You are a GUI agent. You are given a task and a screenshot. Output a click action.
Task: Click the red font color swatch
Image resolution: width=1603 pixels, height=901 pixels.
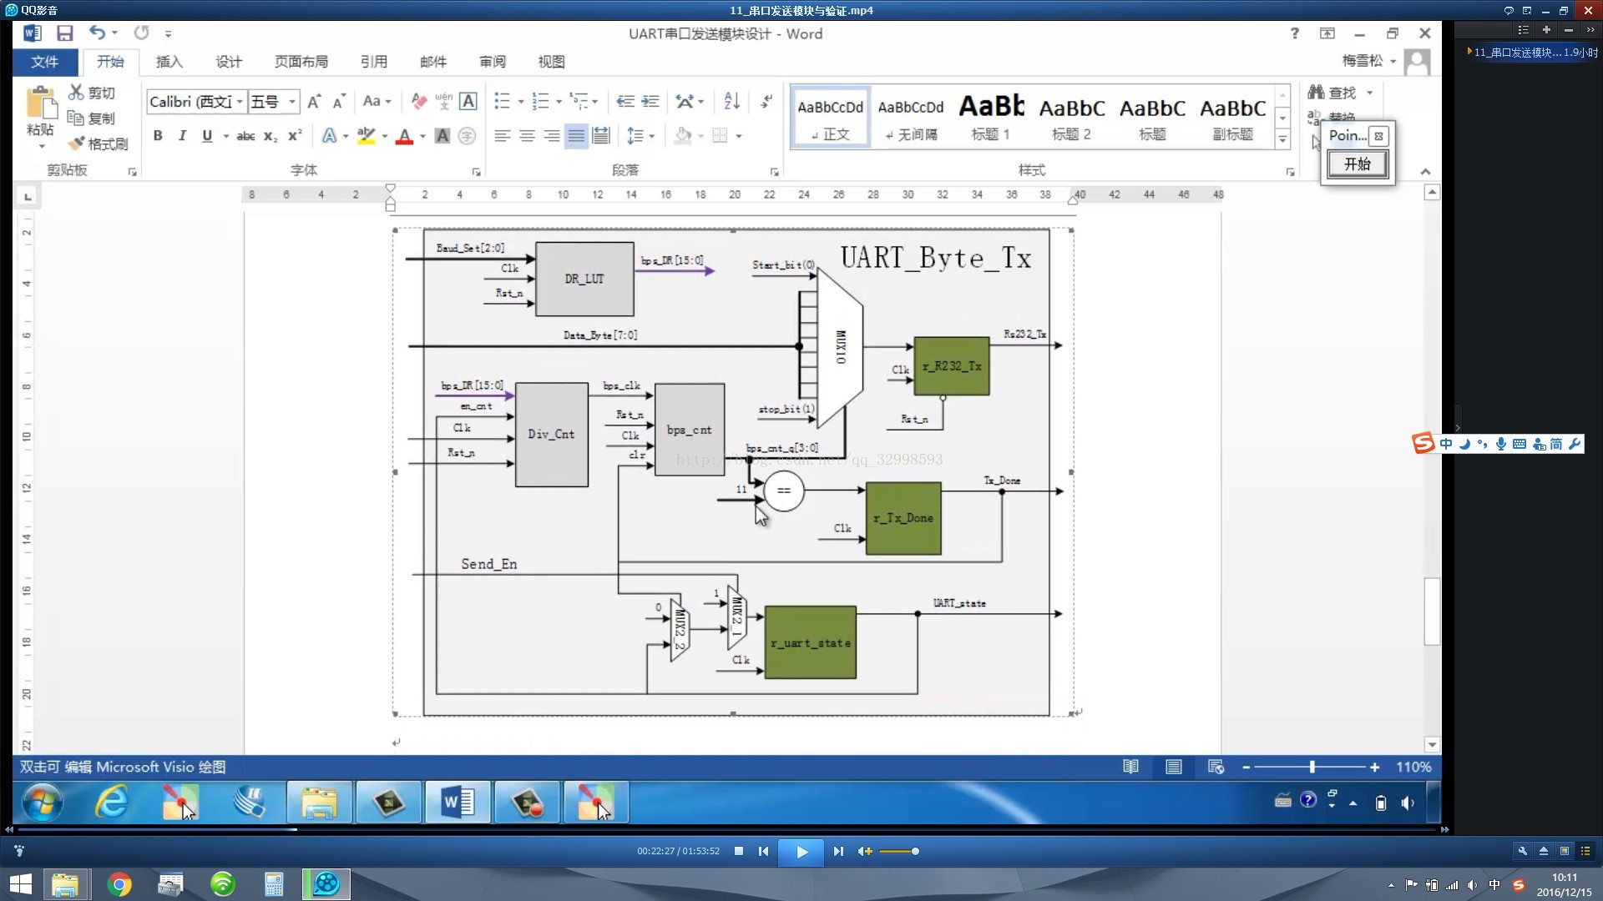405,137
